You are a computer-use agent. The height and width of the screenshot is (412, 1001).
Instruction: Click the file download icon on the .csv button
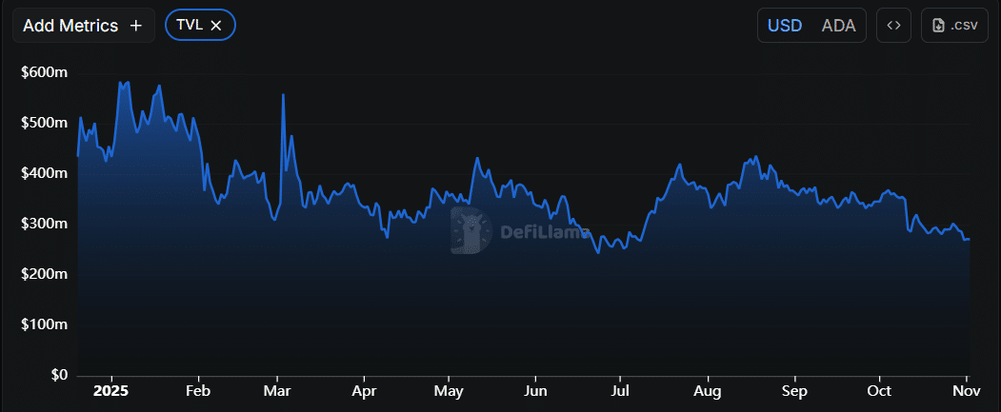938,26
